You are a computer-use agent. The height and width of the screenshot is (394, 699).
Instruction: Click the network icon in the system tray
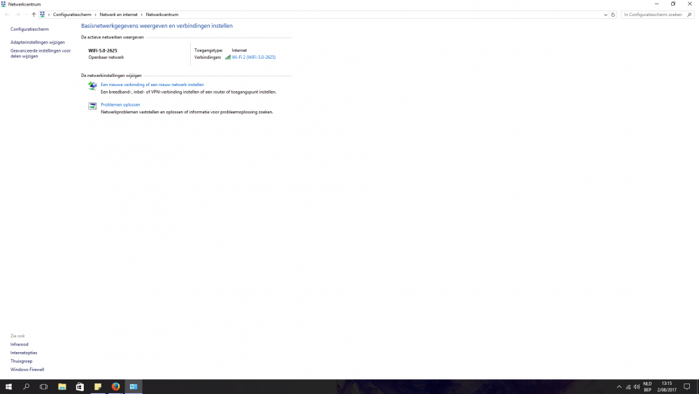pos(628,387)
